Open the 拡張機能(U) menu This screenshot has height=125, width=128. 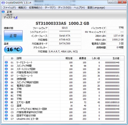36,8
